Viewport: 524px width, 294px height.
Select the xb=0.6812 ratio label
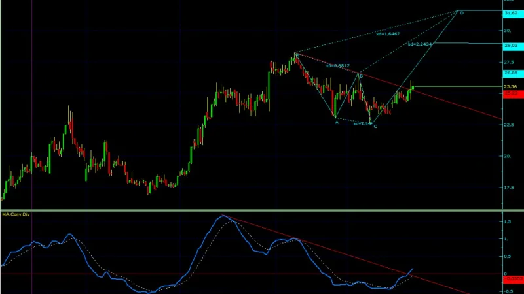coord(338,66)
